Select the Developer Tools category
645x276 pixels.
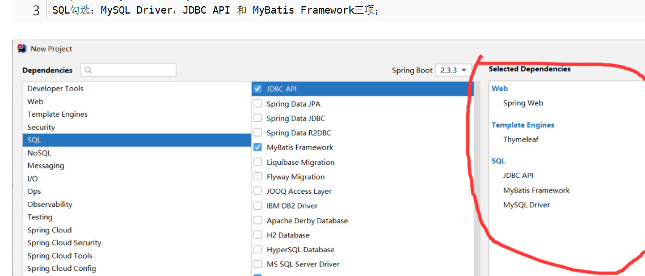tap(137, 89)
